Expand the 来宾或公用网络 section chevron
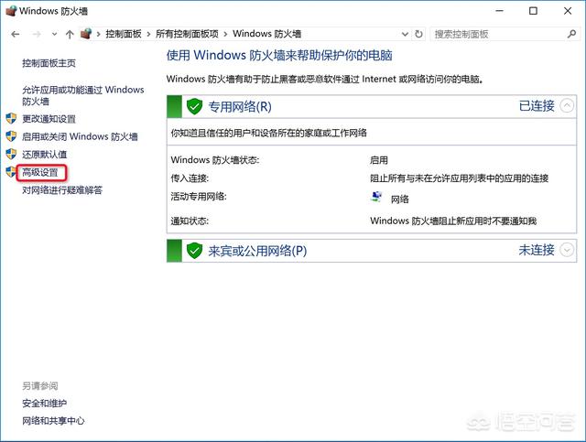 567,250
